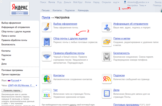
Task: Select Подписки in left sidebar
Action: [x=6, y=55]
